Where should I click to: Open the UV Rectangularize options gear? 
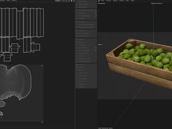[96, 51]
